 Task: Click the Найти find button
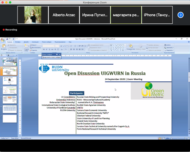(168, 45)
